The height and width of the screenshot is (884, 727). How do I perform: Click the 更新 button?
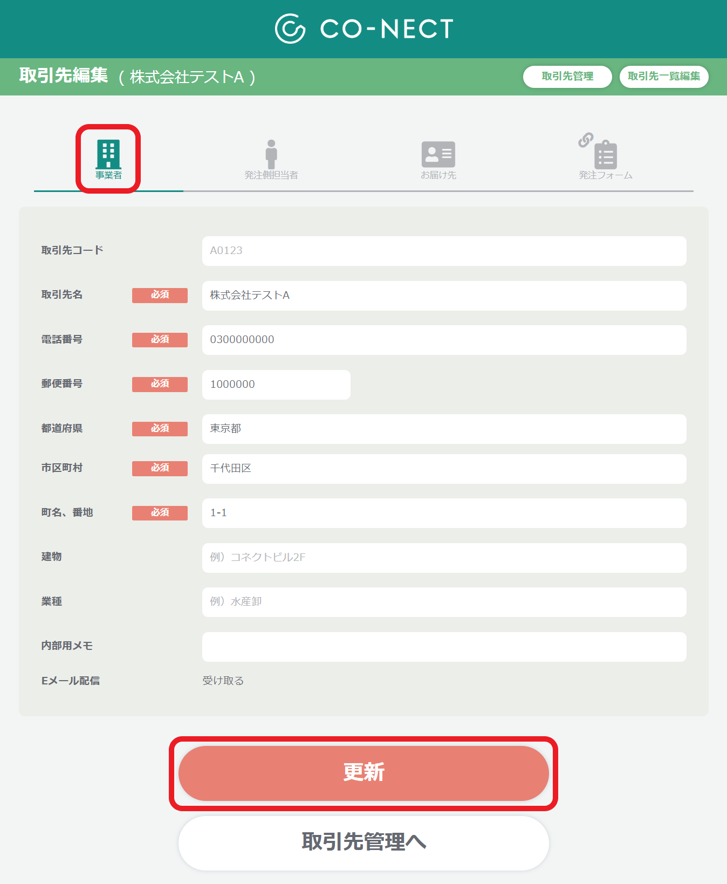(364, 773)
